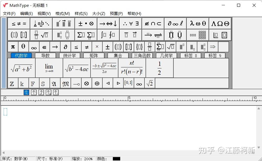The width and height of the screenshot is (262, 161).
Task: Open the embellishments palette with arrow accent
Action: (x=64, y=24)
